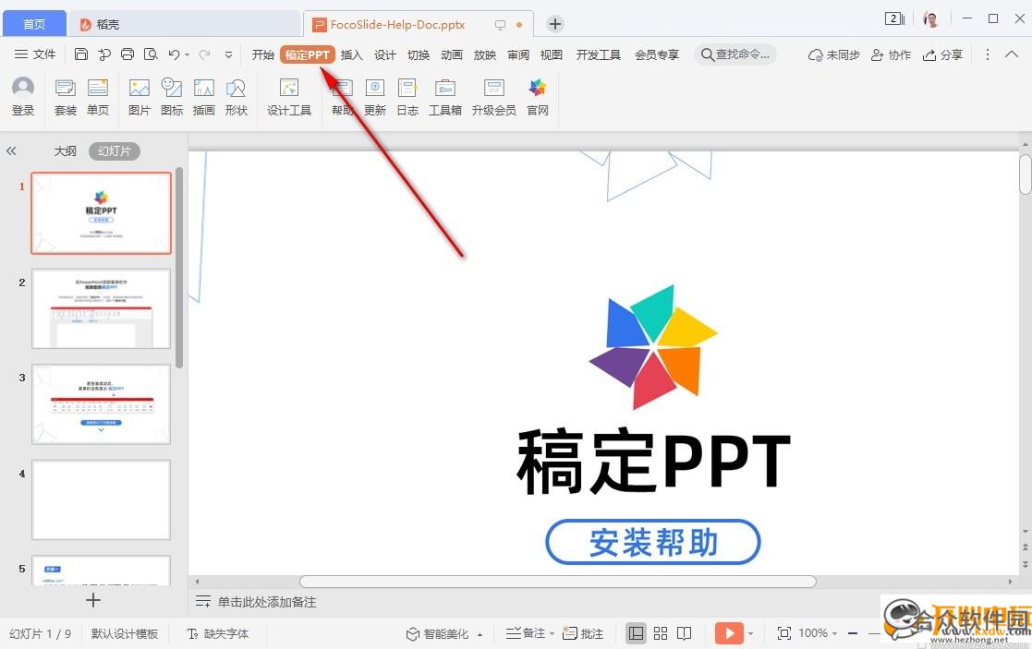Open the 官网 official website icon

click(x=538, y=97)
